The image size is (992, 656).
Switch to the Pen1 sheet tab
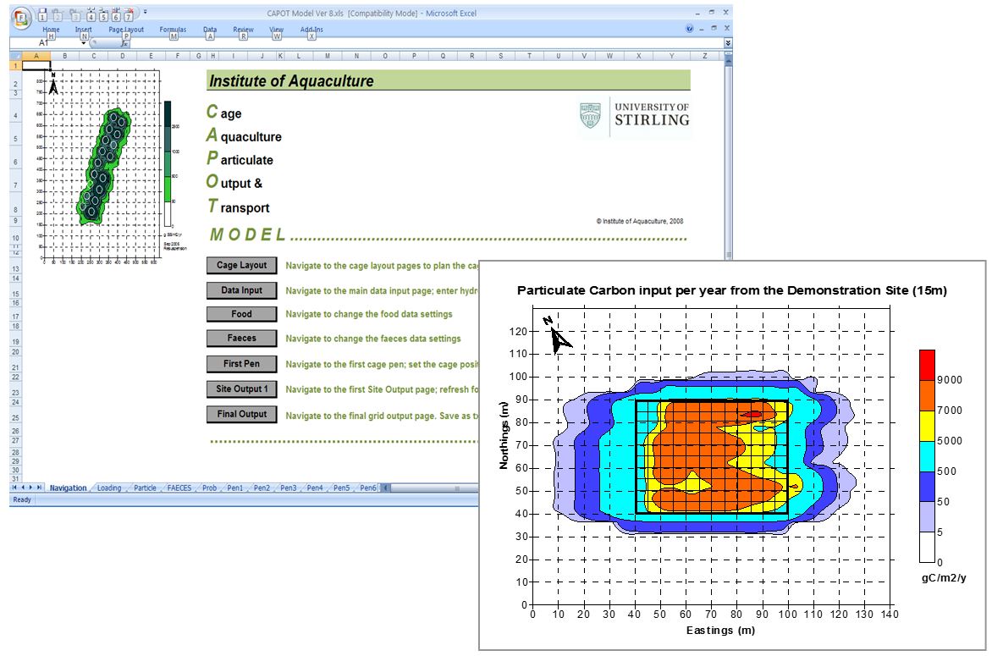[234, 488]
